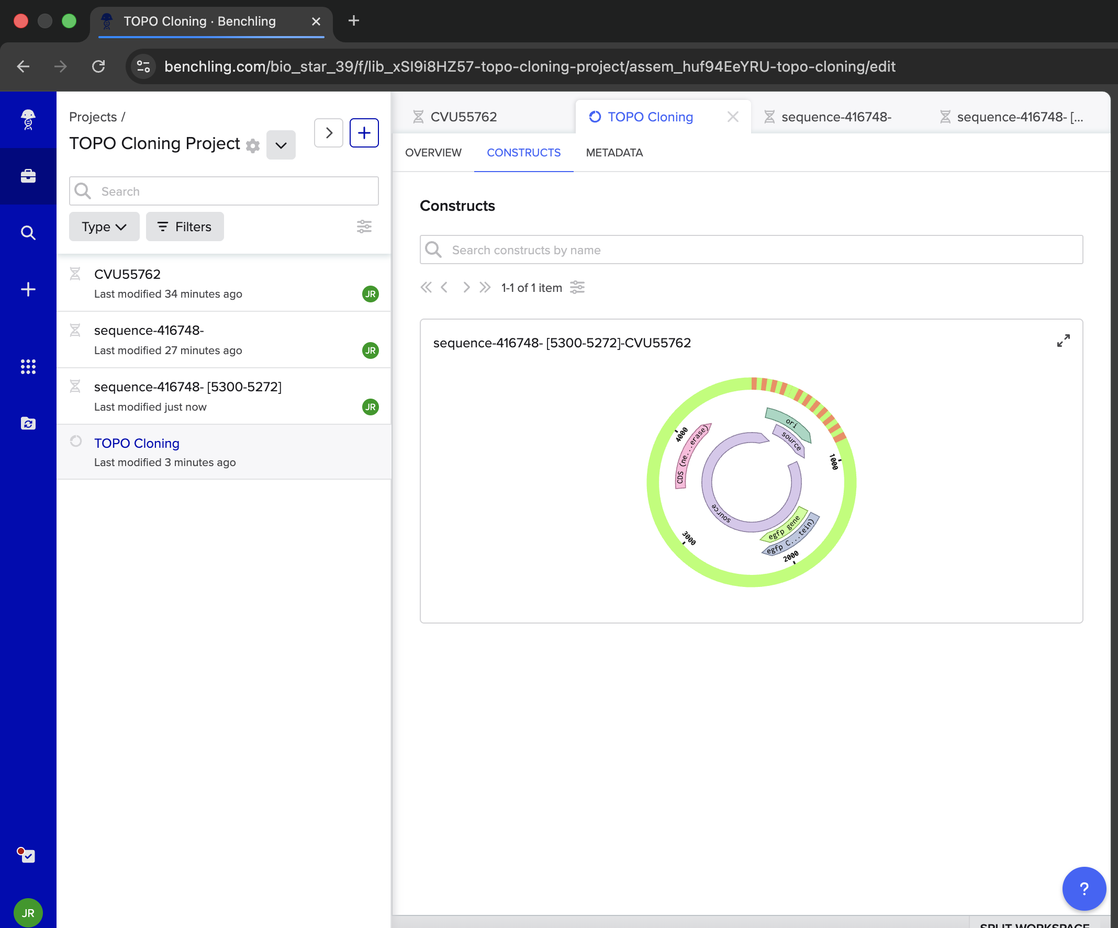Click the 'Last modified just now' text
1118x928 pixels.
pos(150,406)
